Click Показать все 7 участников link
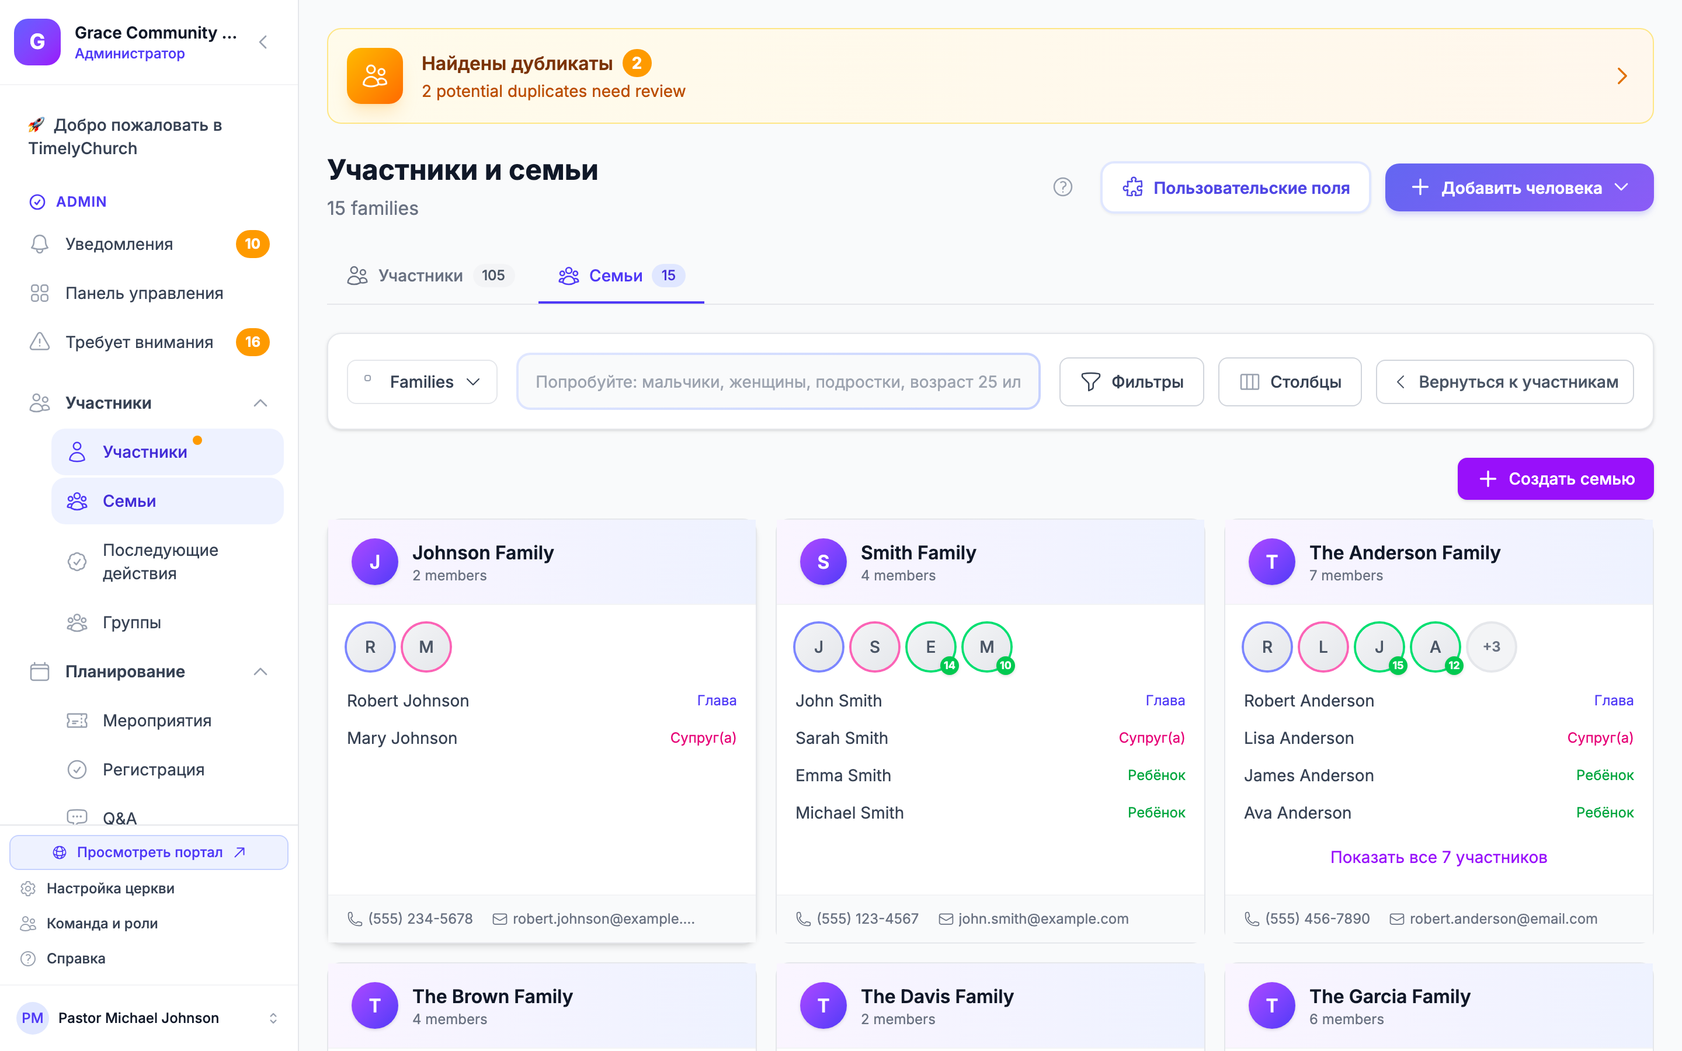Image resolution: width=1682 pixels, height=1051 pixels. pyautogui.click(x=1438, y=857)
